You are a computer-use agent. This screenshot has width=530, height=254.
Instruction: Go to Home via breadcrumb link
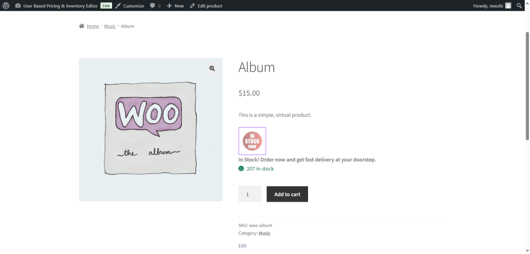point(93,26)
